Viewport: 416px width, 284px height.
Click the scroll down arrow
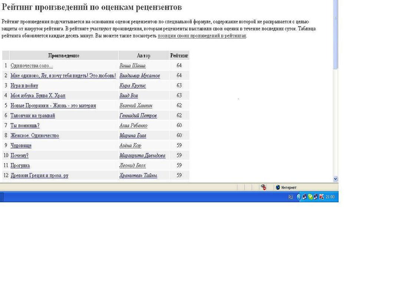tap(336, 179)
